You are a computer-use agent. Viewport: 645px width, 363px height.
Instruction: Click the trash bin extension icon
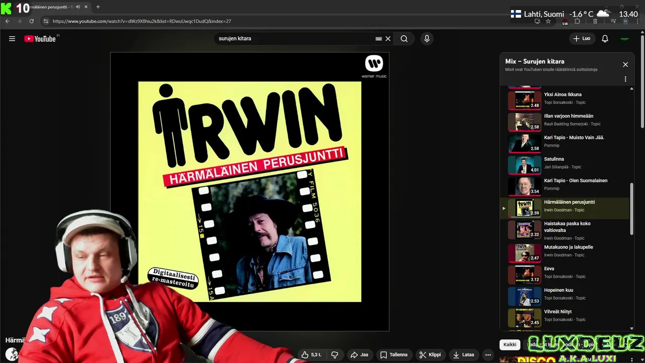coord(595,21)
